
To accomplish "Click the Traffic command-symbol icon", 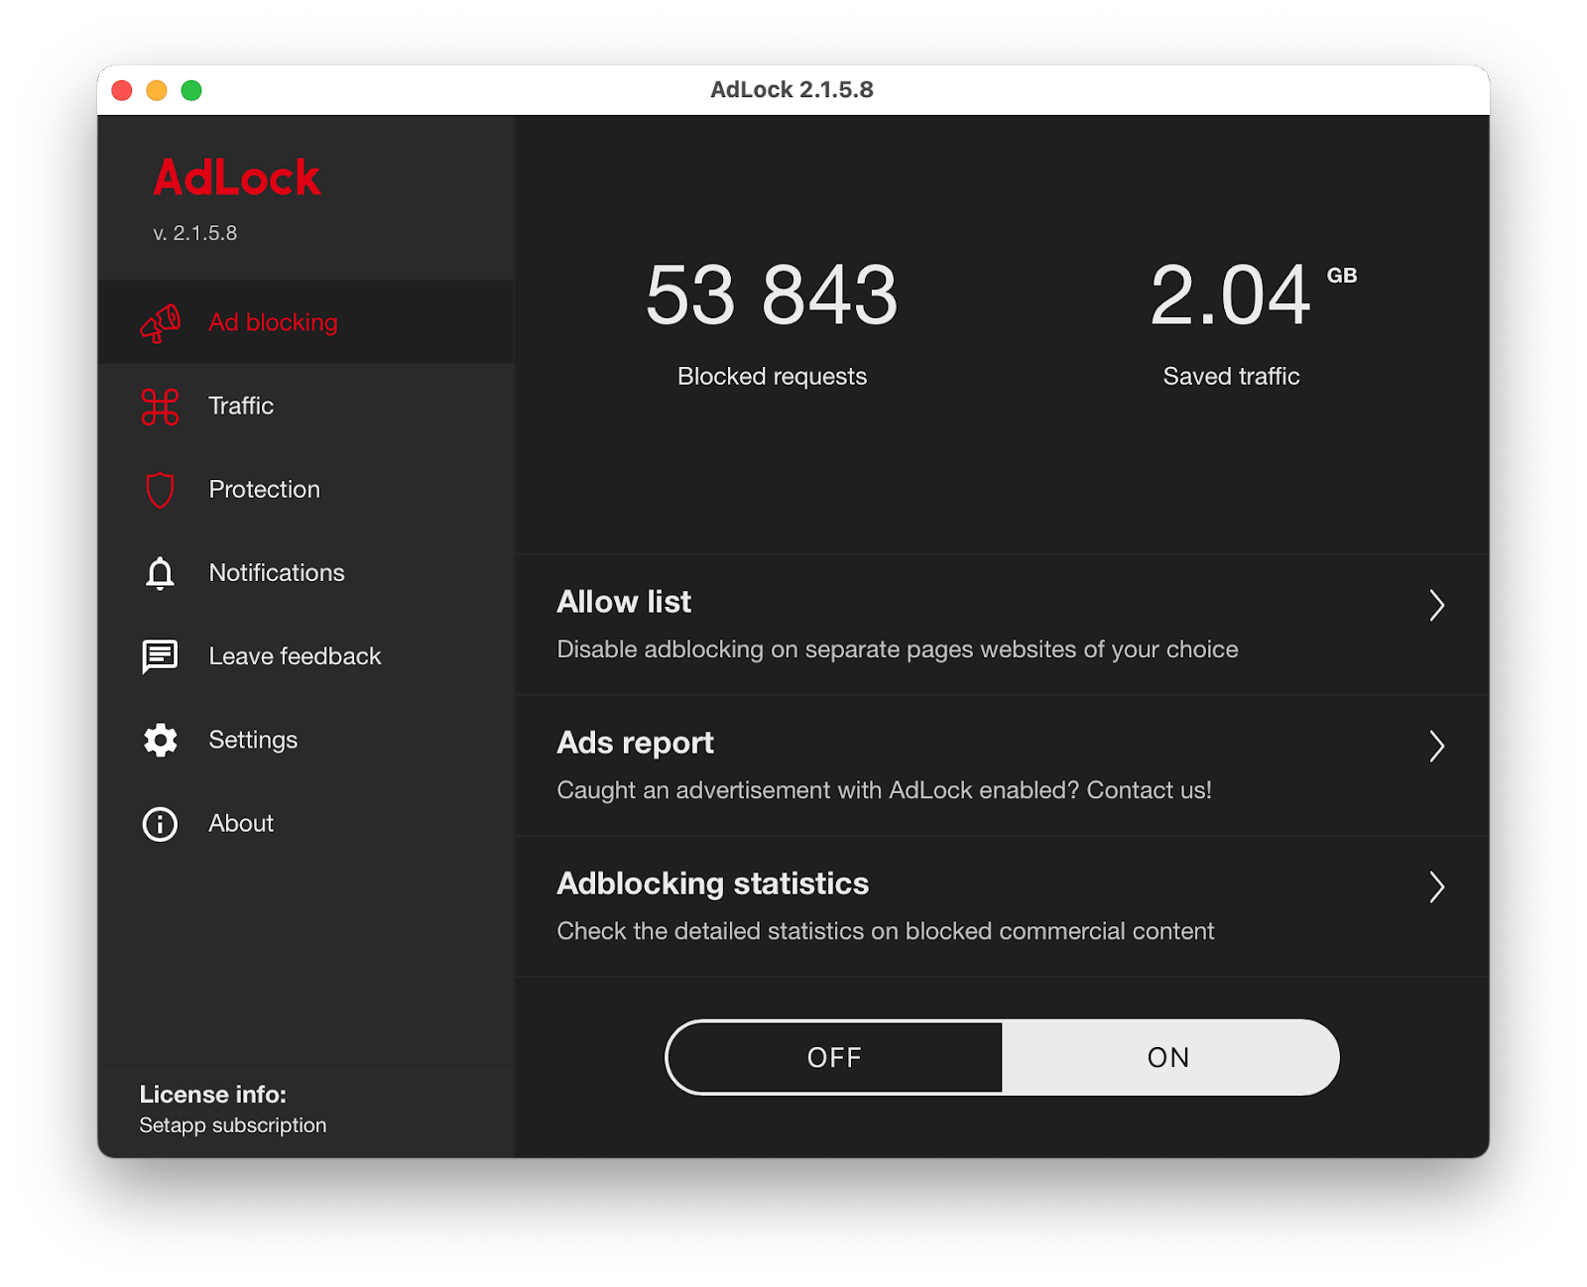I will (160, 407).
